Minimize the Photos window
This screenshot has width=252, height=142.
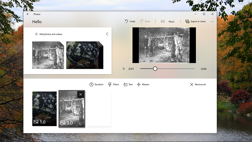pyautogui.click(x=195, y=14)
